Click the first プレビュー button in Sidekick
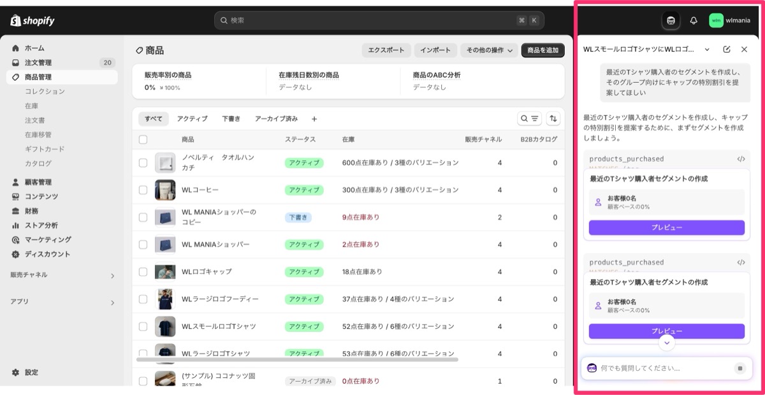 point(667,227)
